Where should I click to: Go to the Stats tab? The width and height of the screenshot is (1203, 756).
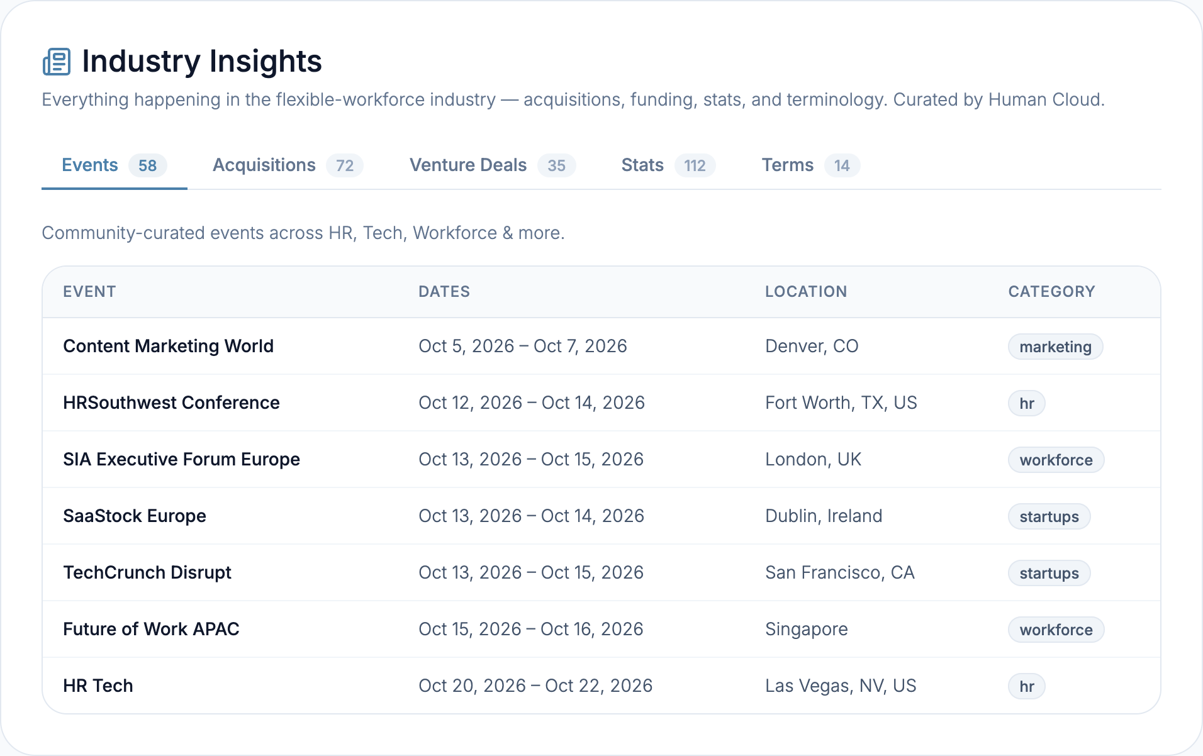[668, 165]
